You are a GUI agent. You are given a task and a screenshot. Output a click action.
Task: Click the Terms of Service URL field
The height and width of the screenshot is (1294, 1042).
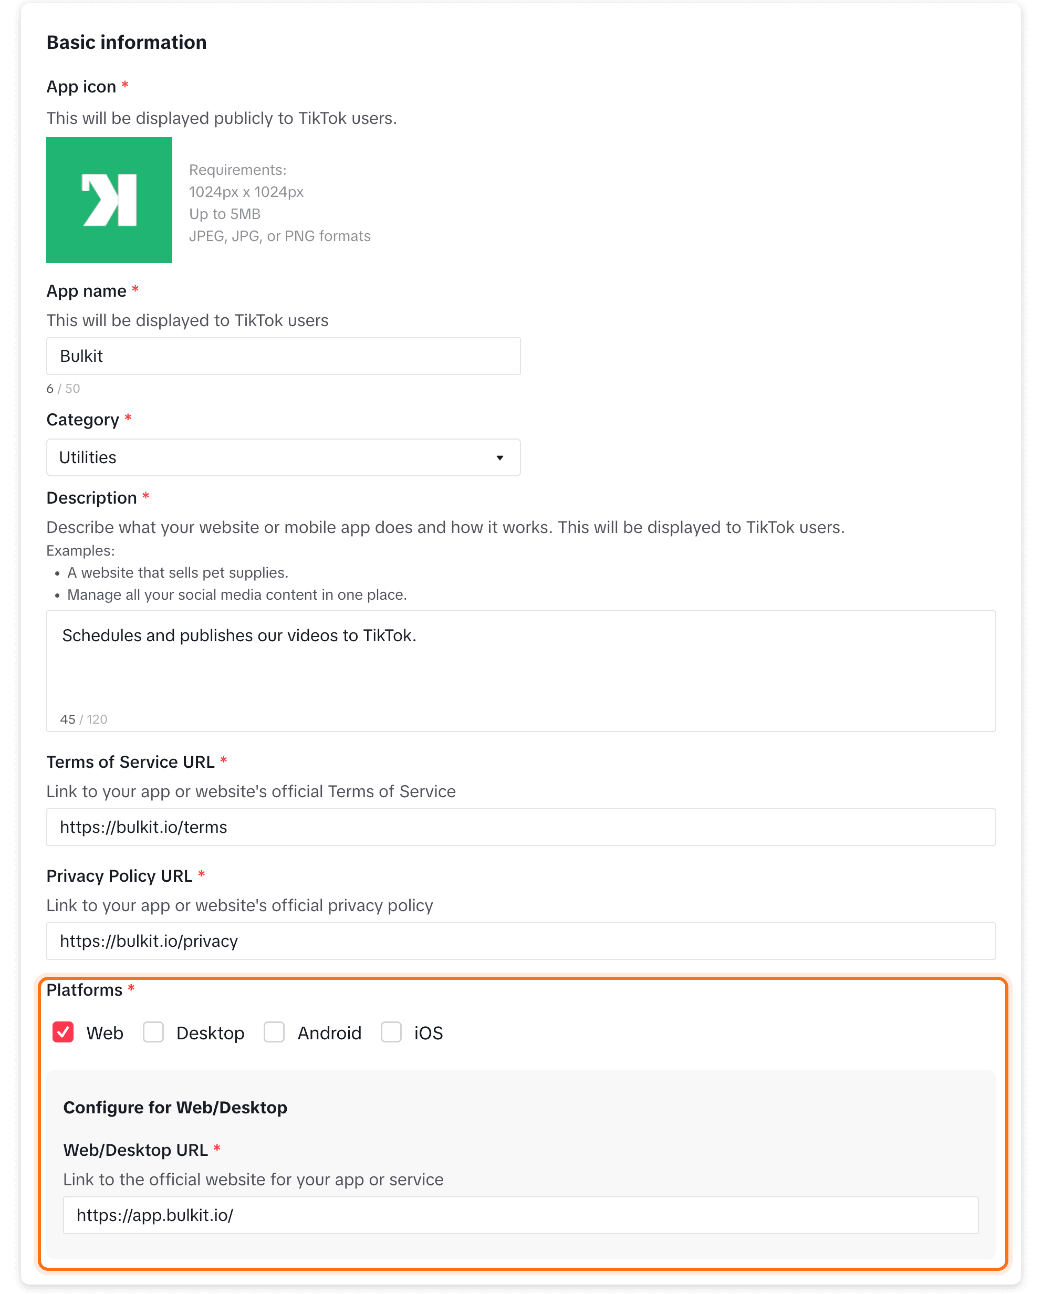coord(520,827)
